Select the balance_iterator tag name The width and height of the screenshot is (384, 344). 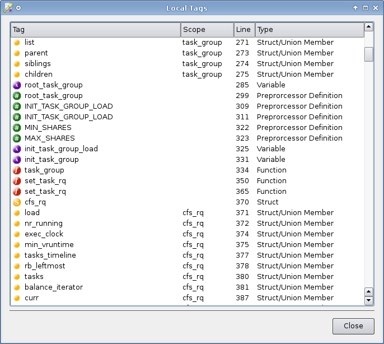click(x=54, y=287)
